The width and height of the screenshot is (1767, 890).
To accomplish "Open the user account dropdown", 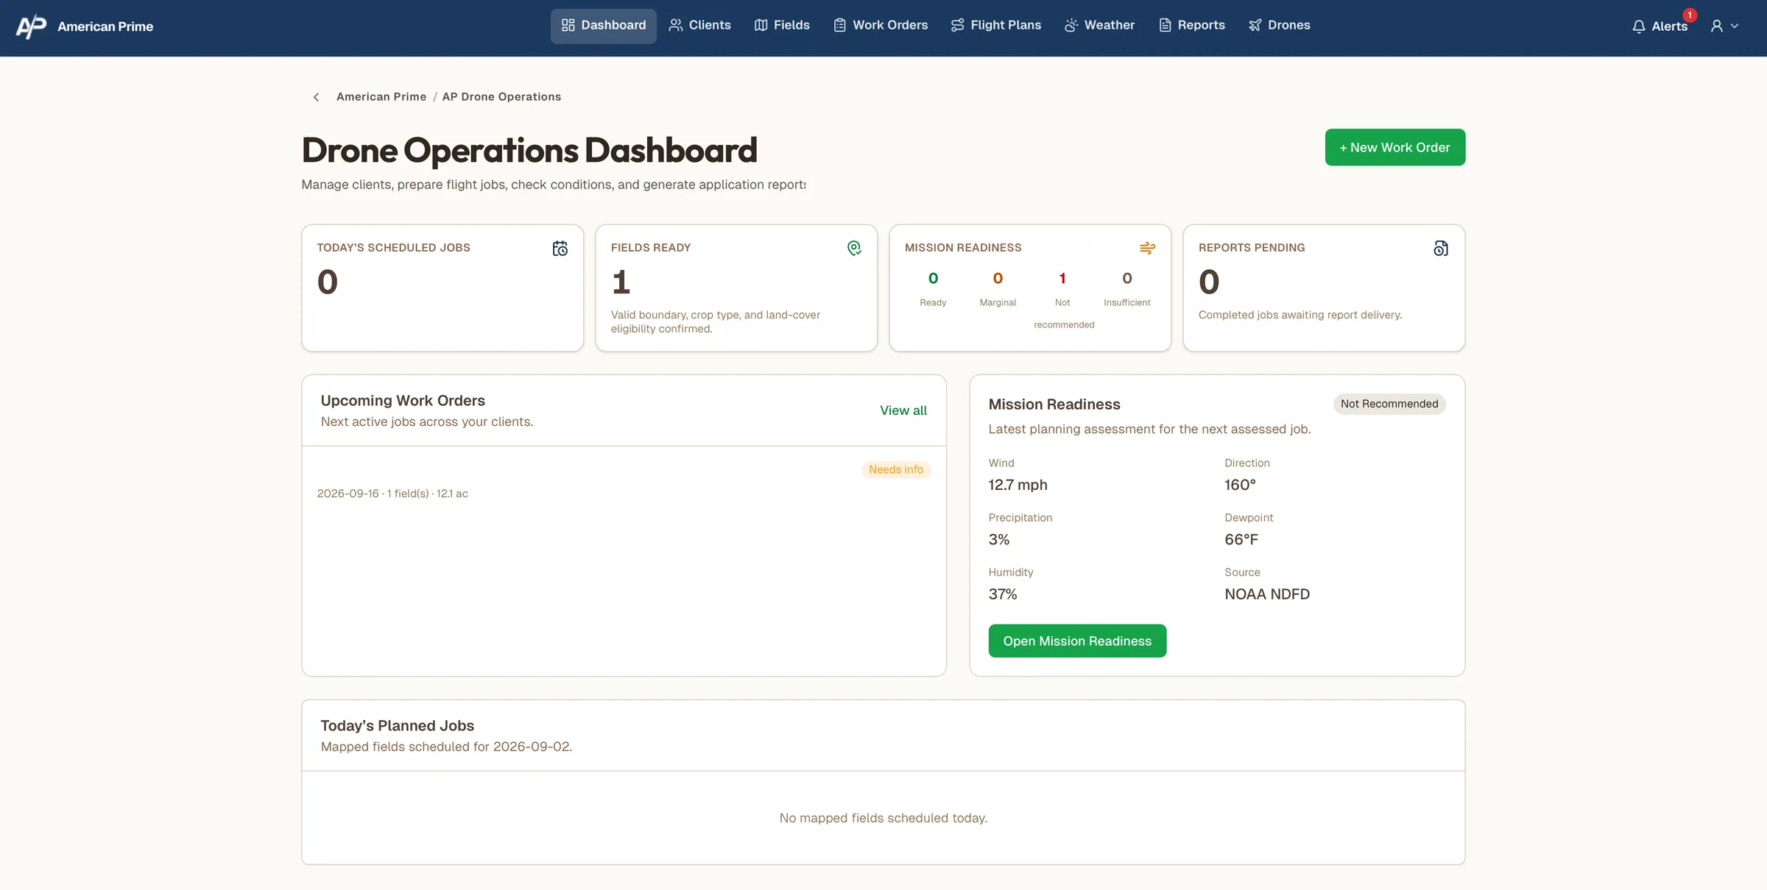I will click(1724, 26).
